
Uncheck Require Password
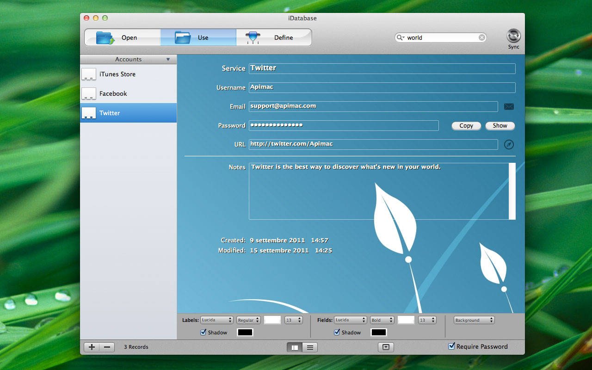click(x=452, y=346)
